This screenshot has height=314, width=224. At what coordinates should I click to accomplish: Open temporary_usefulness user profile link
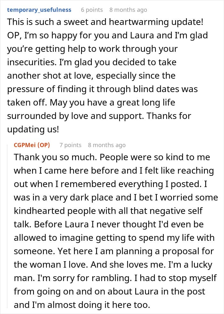pos(39,10)
